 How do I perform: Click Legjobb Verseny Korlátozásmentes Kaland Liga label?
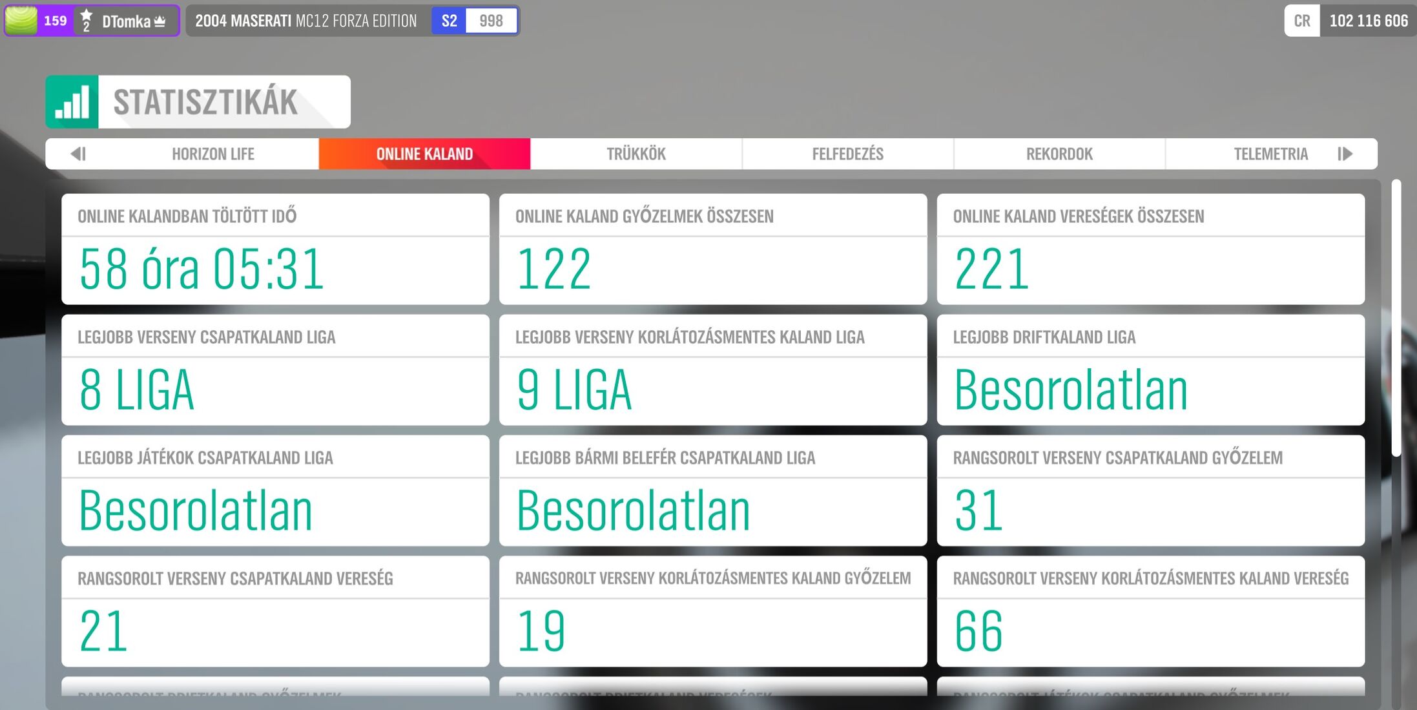click(x=690, y=337)
